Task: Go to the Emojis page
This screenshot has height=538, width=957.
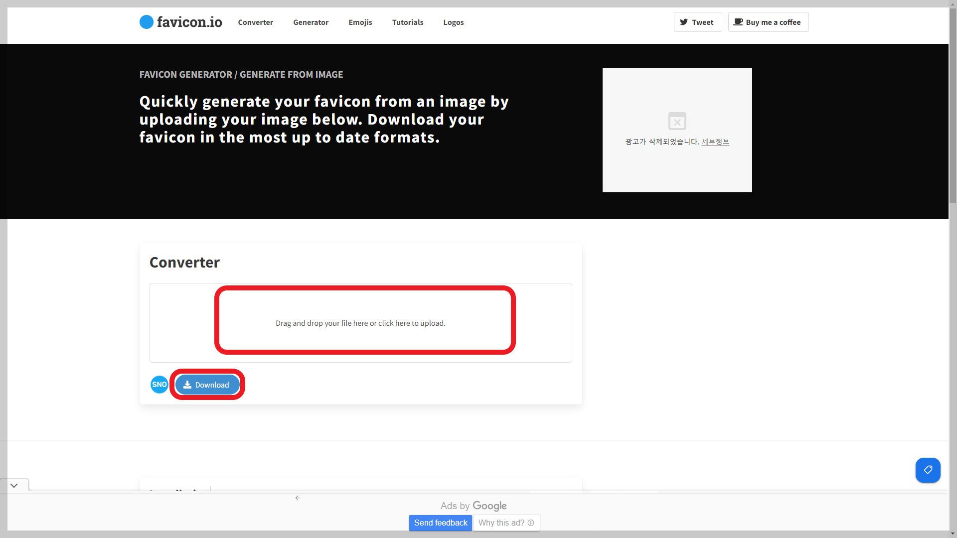Action: pyautogui.click(x=360, y=22)
